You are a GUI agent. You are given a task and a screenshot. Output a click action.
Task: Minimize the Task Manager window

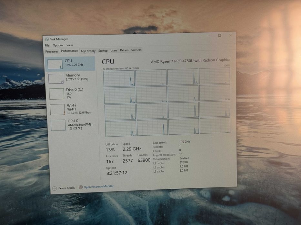coord(209,36)
